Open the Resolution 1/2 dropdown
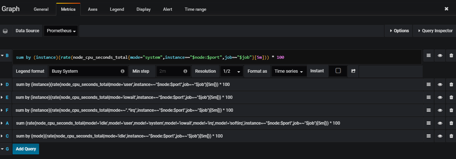The width and height of the screenshot is (456, 159). coord(231,71)
